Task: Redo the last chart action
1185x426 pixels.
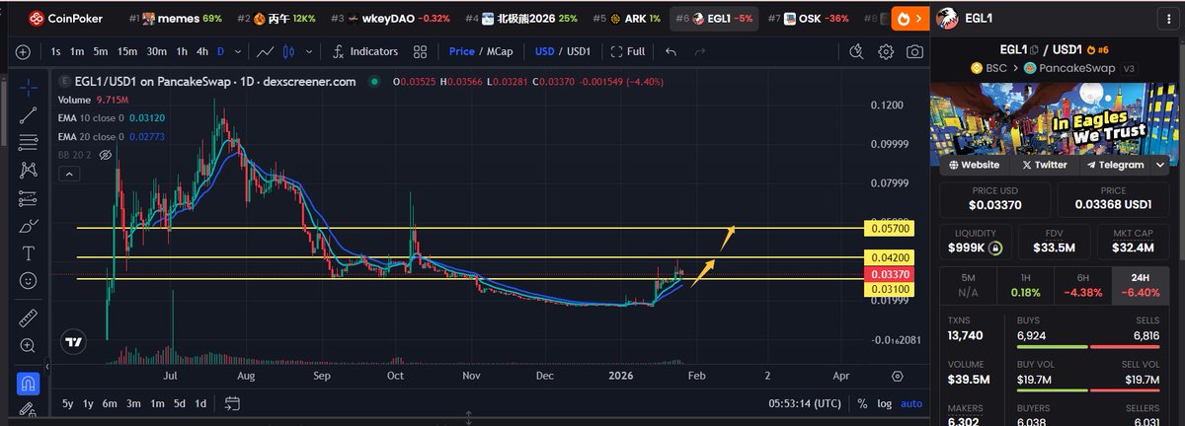Action: point(702,51)
